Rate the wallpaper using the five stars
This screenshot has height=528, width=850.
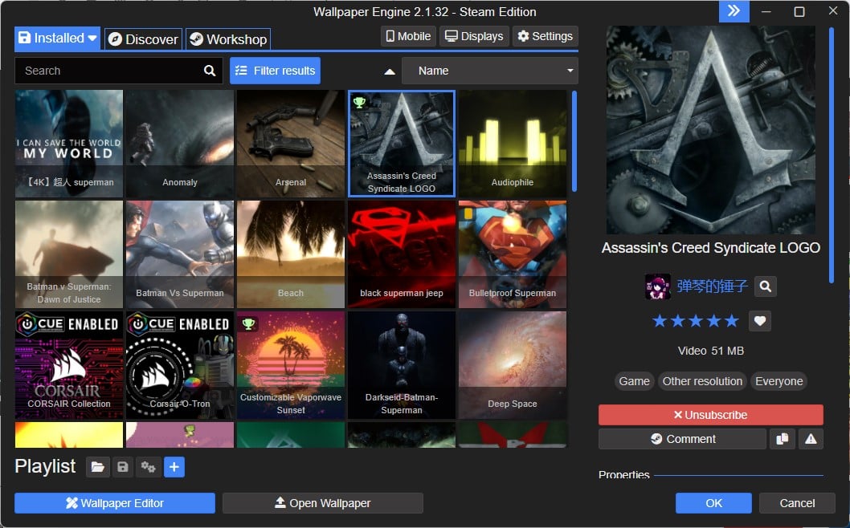(696, 321)
